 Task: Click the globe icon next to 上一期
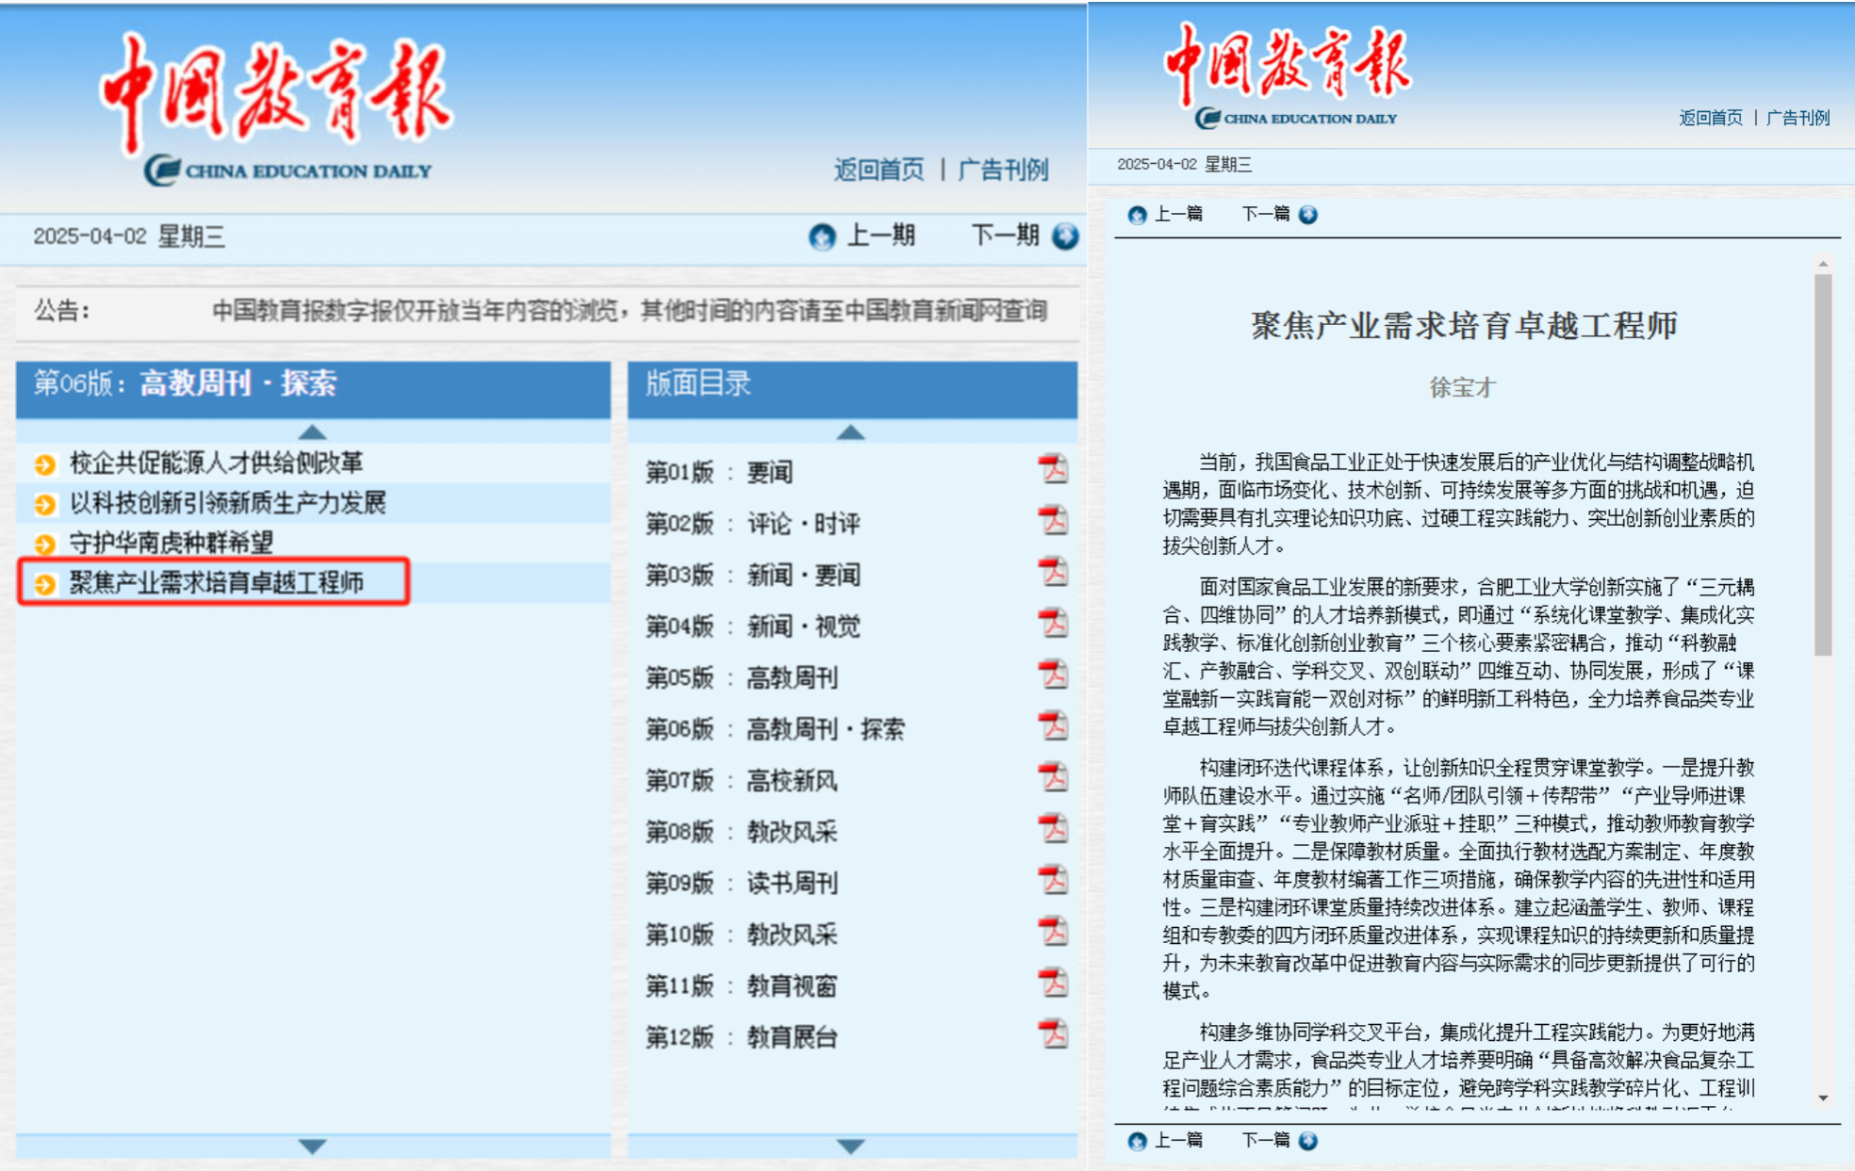tap(822, 236)
